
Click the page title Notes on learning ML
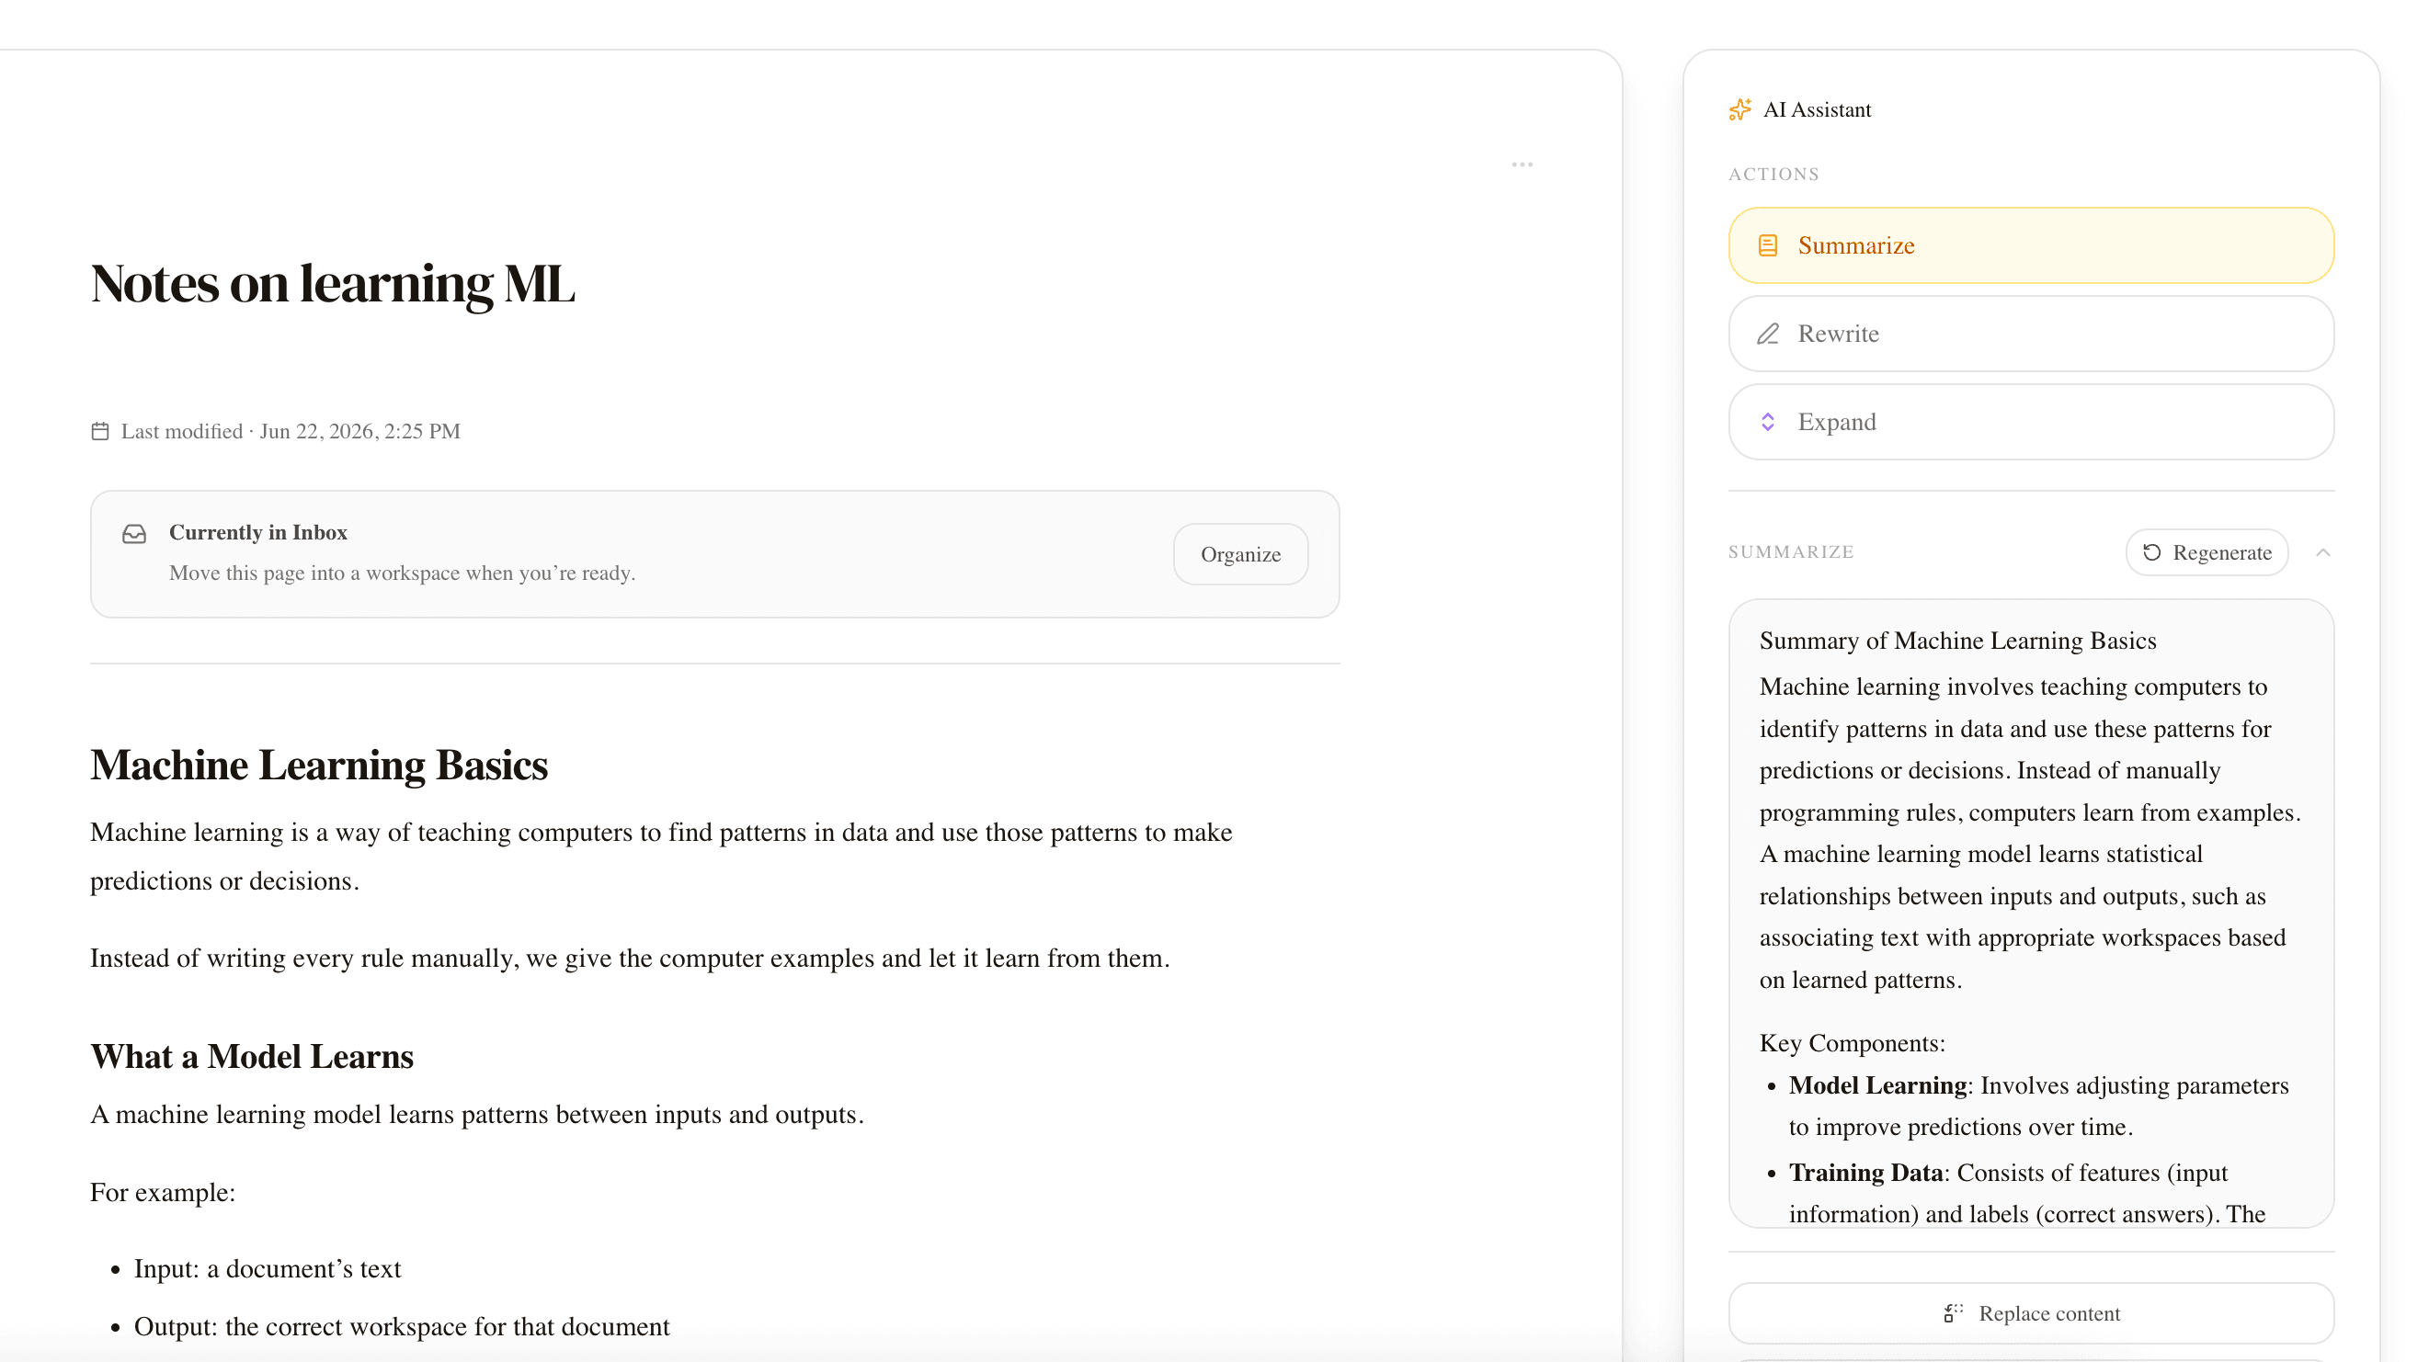pyautogui.click(x=332, y=283)
